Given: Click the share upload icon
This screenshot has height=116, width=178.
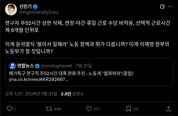Looking at the screenshot, I should point(168,109).
